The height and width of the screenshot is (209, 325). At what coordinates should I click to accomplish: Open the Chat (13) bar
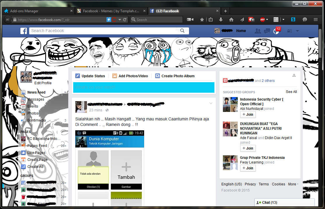point(284,202)
